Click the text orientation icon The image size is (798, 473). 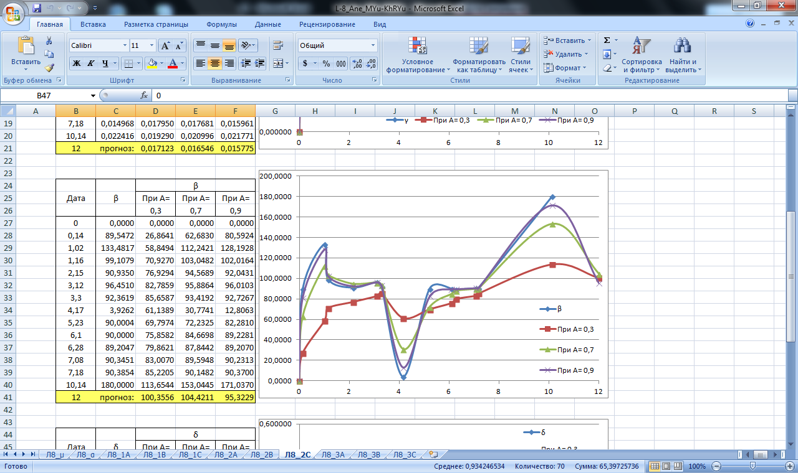pos(246,45)
